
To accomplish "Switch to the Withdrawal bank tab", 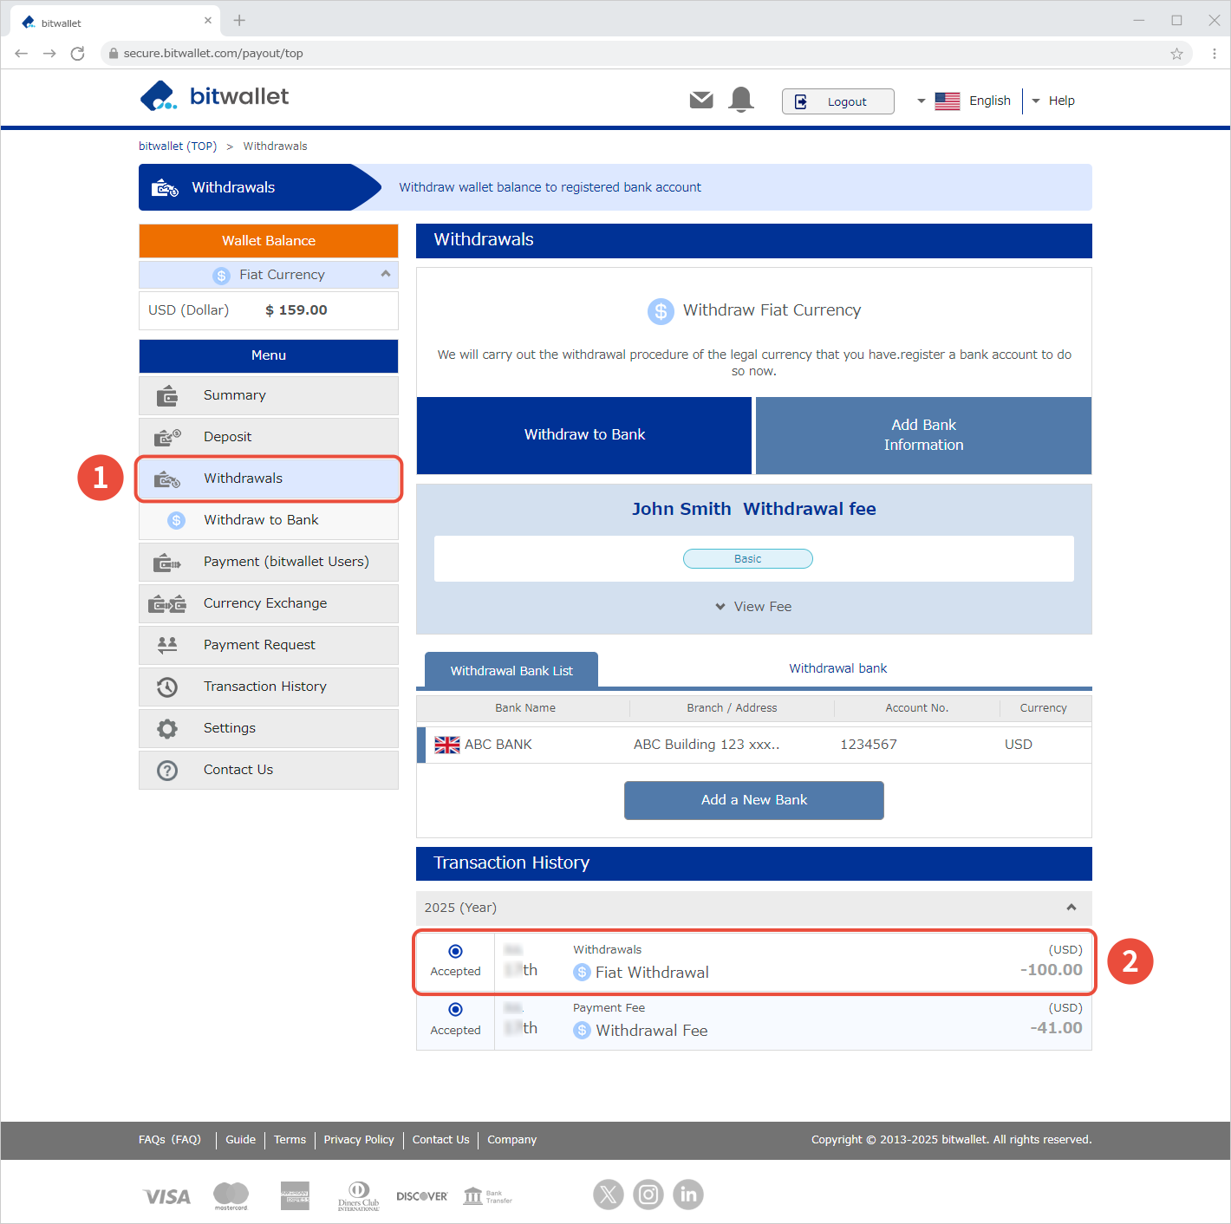I will pos(837,668).
